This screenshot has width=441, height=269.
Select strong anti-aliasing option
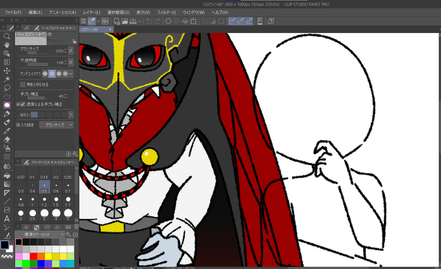click(65, 74)
